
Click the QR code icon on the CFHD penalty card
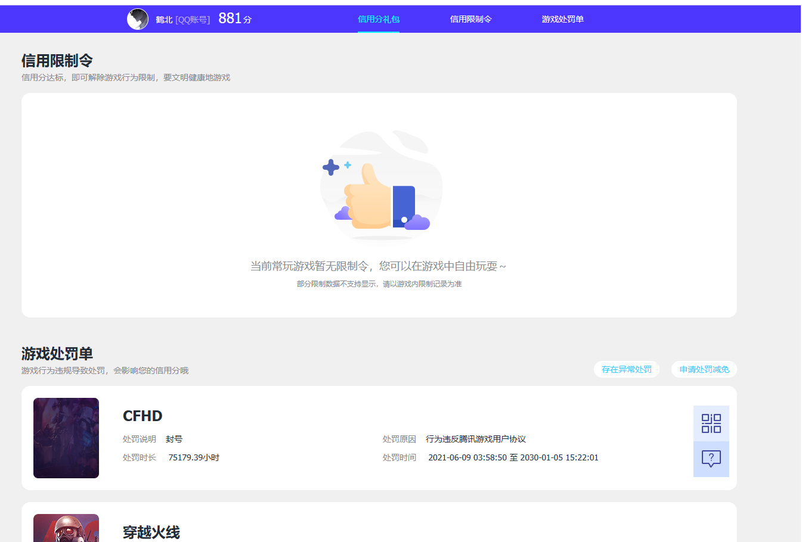711,423
